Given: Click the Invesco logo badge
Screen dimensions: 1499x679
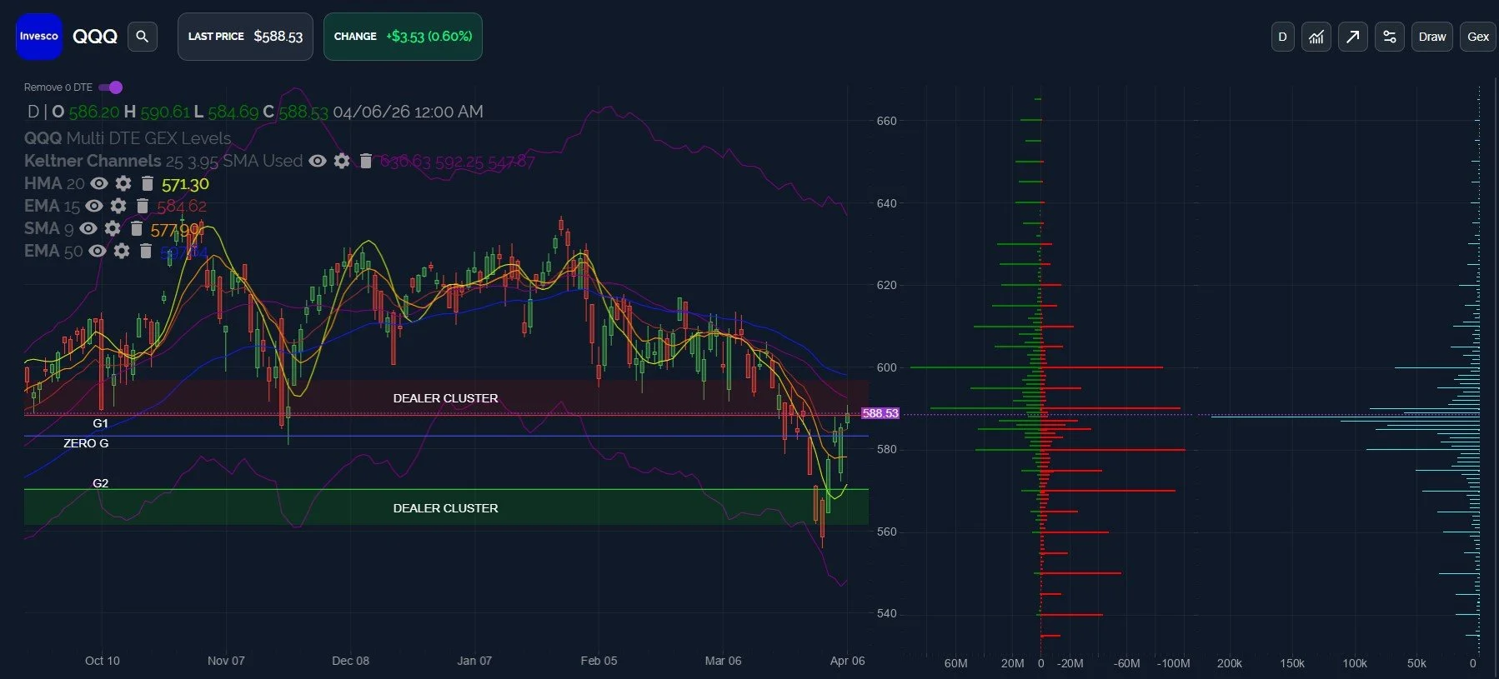Looking at the screenshot, I should (39, 37).
